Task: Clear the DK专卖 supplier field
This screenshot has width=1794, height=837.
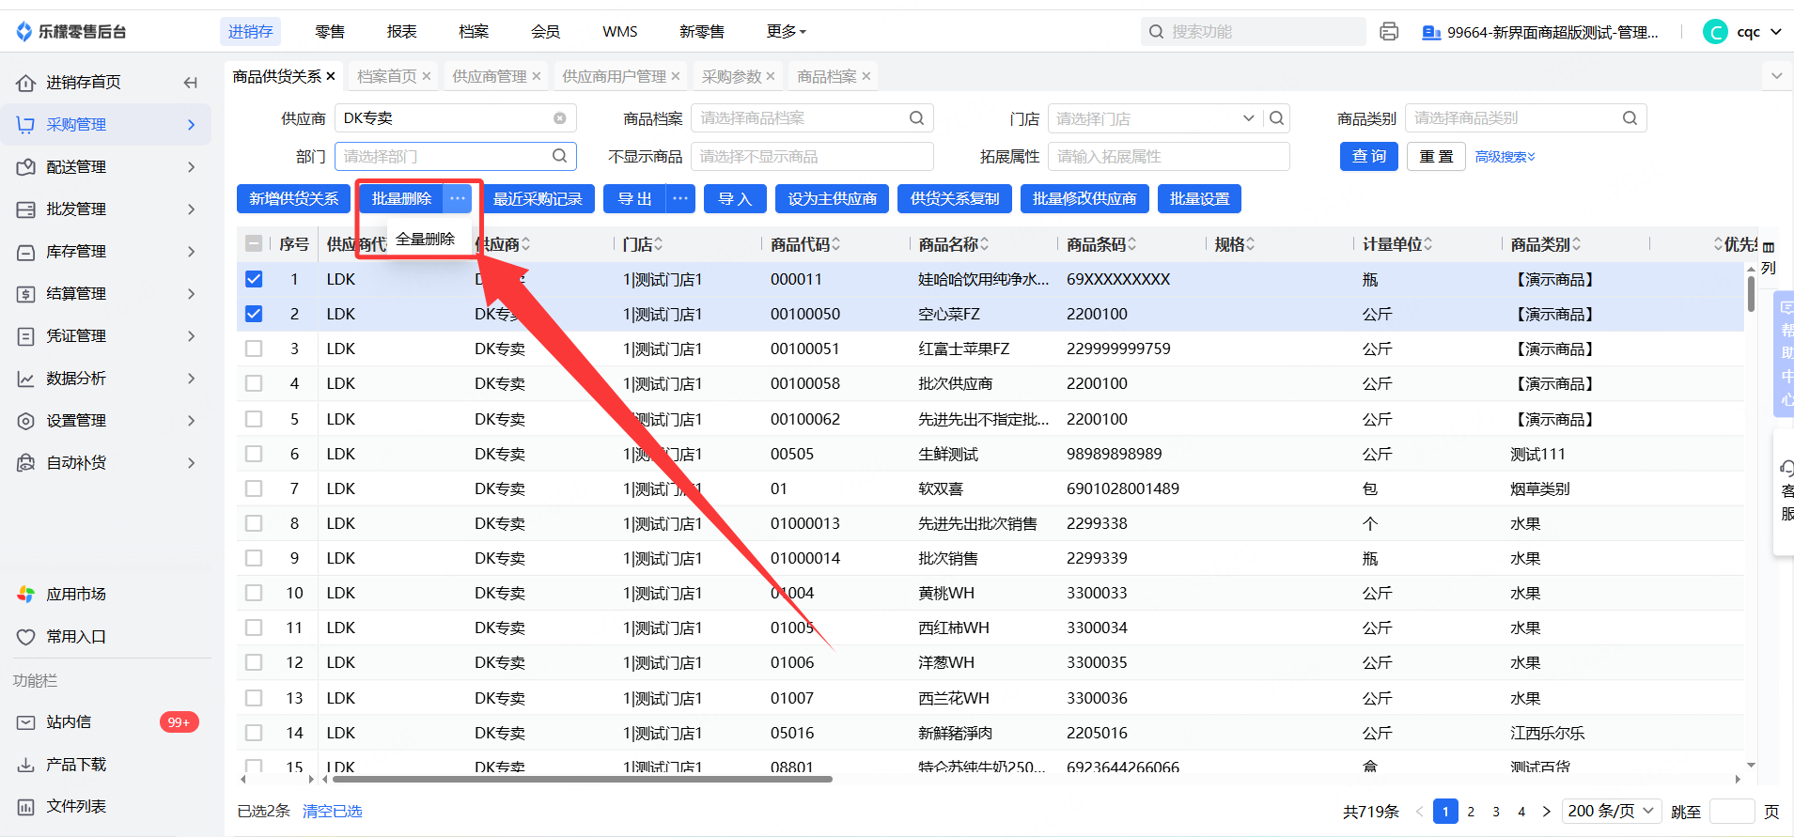Action: tap(559, 118)
